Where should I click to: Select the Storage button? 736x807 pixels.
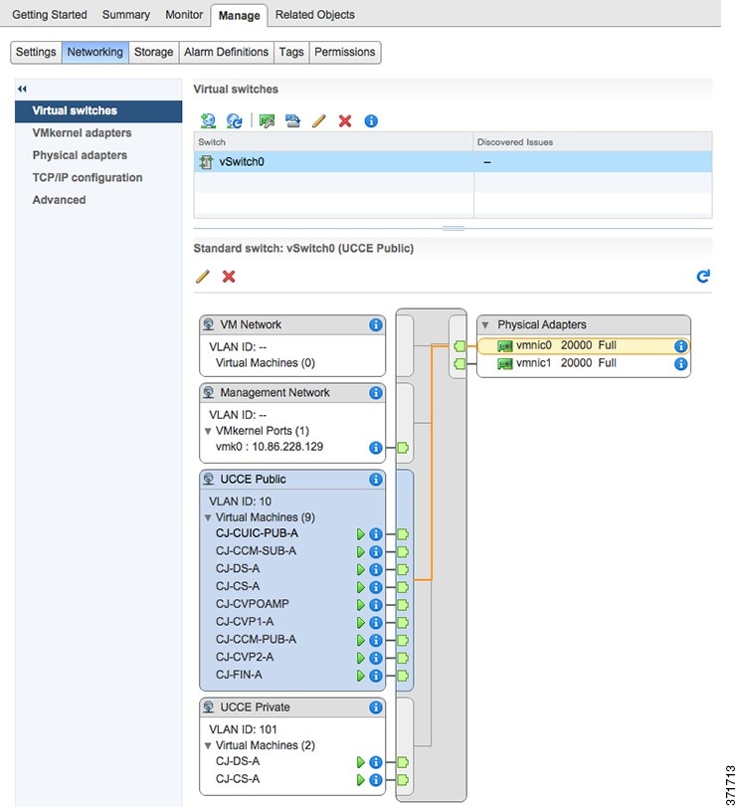[x=153, y=52]
